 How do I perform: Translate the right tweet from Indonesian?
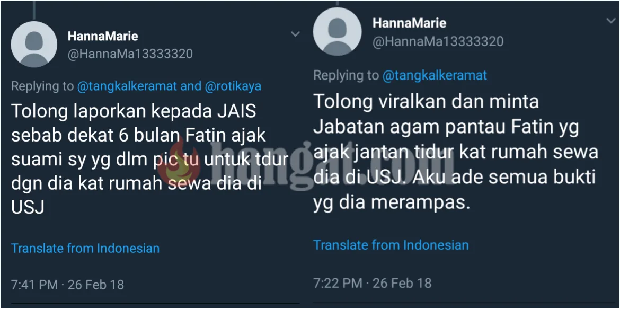391,245
